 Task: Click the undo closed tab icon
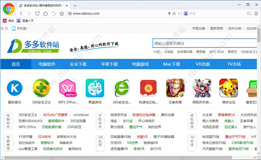pyautogui.click(x=54, y=14)
